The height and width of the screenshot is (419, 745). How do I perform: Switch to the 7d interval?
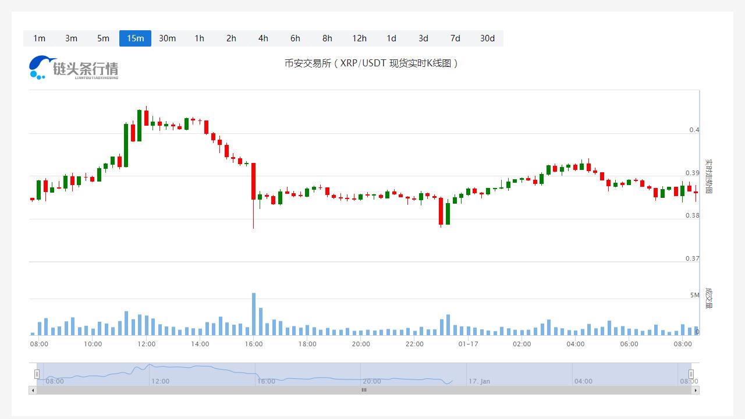click(455, 38)
